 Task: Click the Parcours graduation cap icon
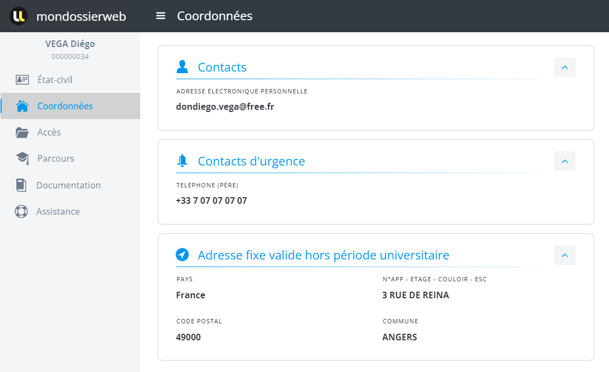(x=22, y=158)
